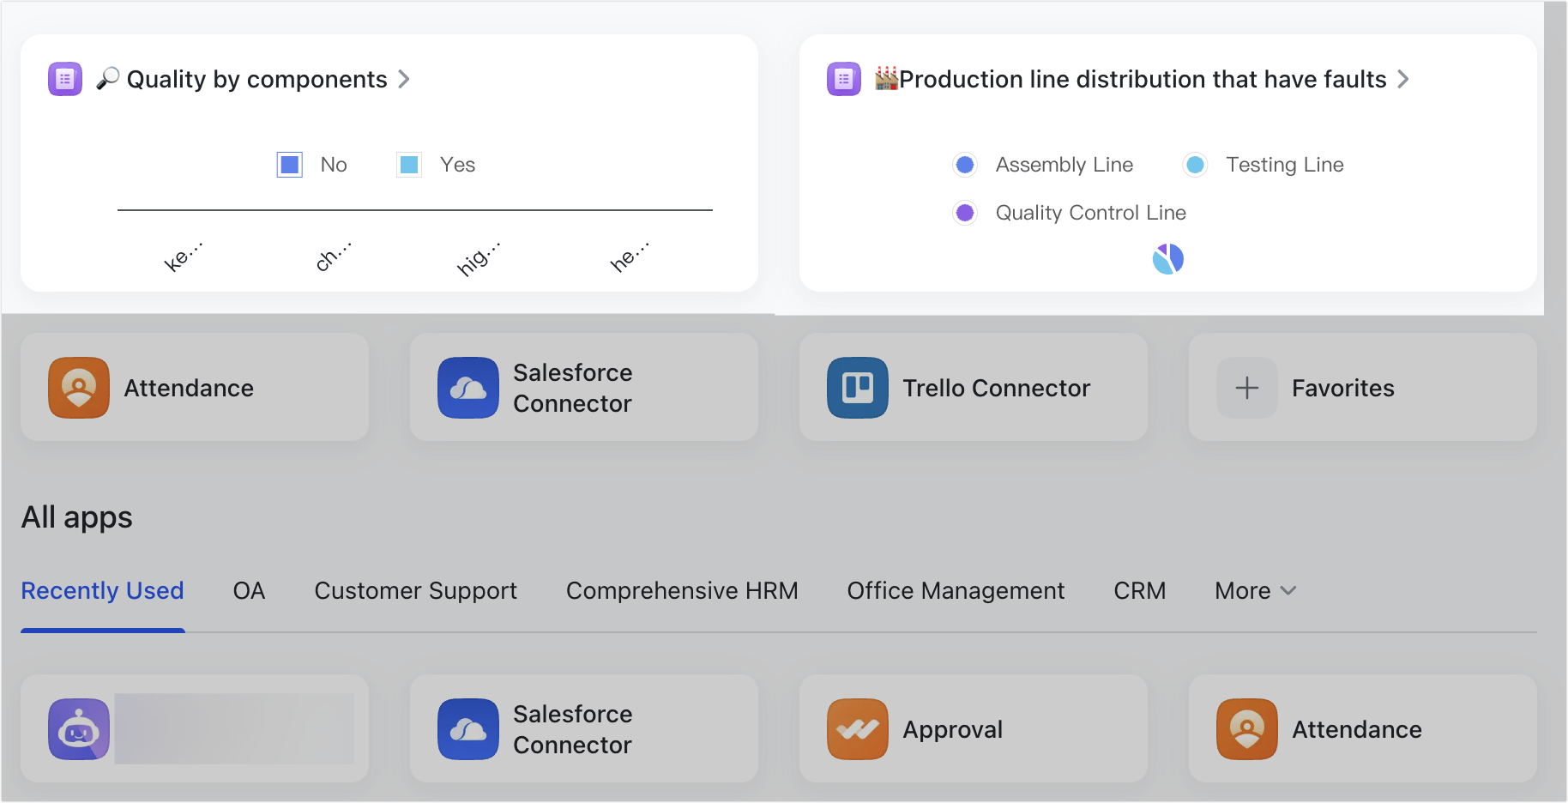The image size is (1568, 803).
Task: Open Attendance icon under All apps
Action: pos(1247,729)
